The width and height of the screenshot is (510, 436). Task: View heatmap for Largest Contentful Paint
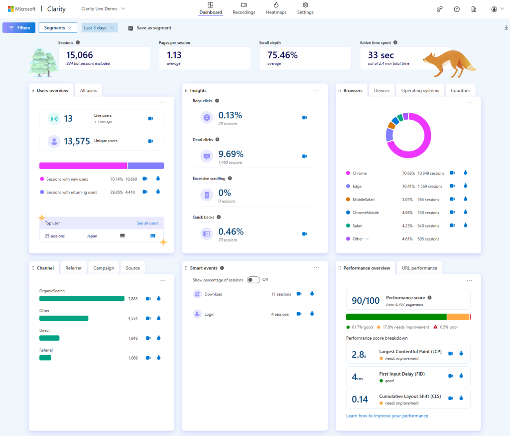tap(461, 353)
